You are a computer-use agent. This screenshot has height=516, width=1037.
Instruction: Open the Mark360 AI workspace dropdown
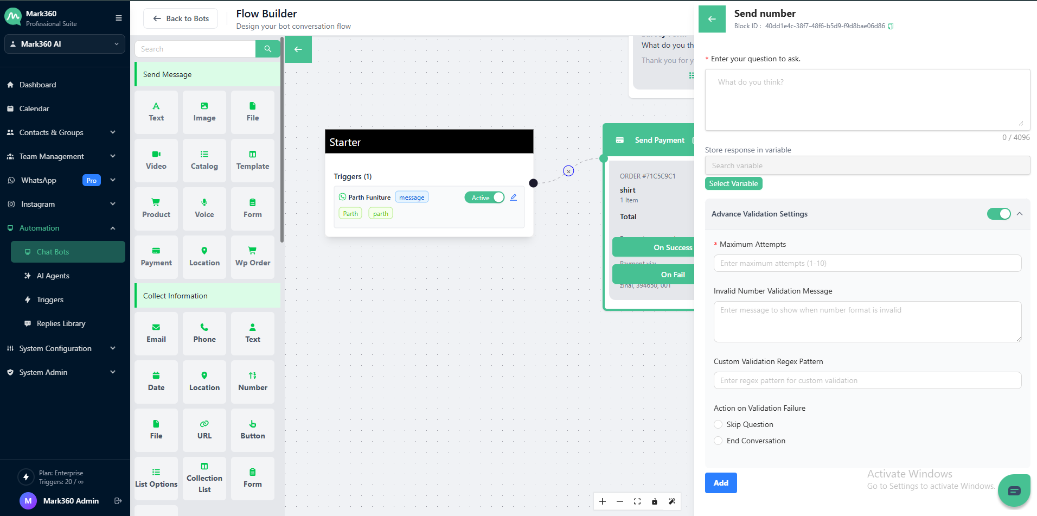65,44
